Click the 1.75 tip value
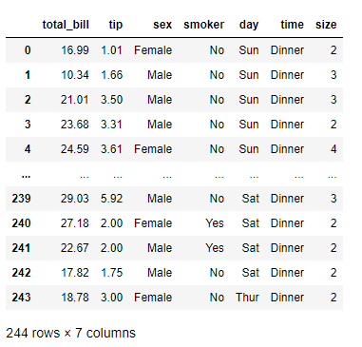 point(111,273)
